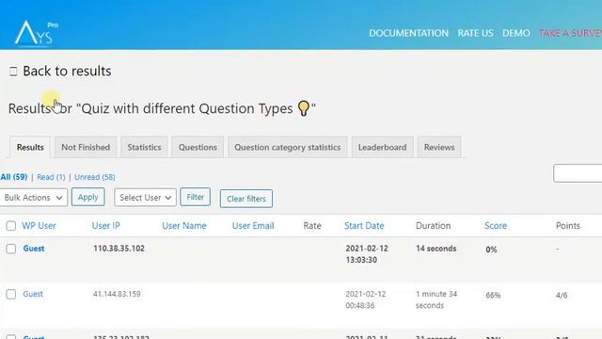
Task: Click the Clear filters button
Action: tap(246, 199)
